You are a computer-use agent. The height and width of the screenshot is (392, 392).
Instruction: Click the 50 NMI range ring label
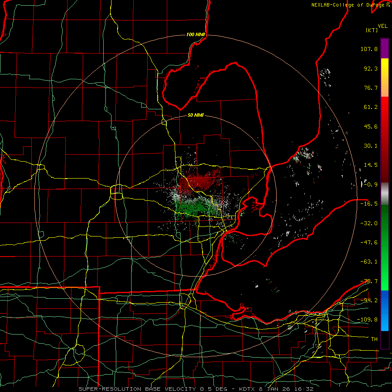(196, 115)
